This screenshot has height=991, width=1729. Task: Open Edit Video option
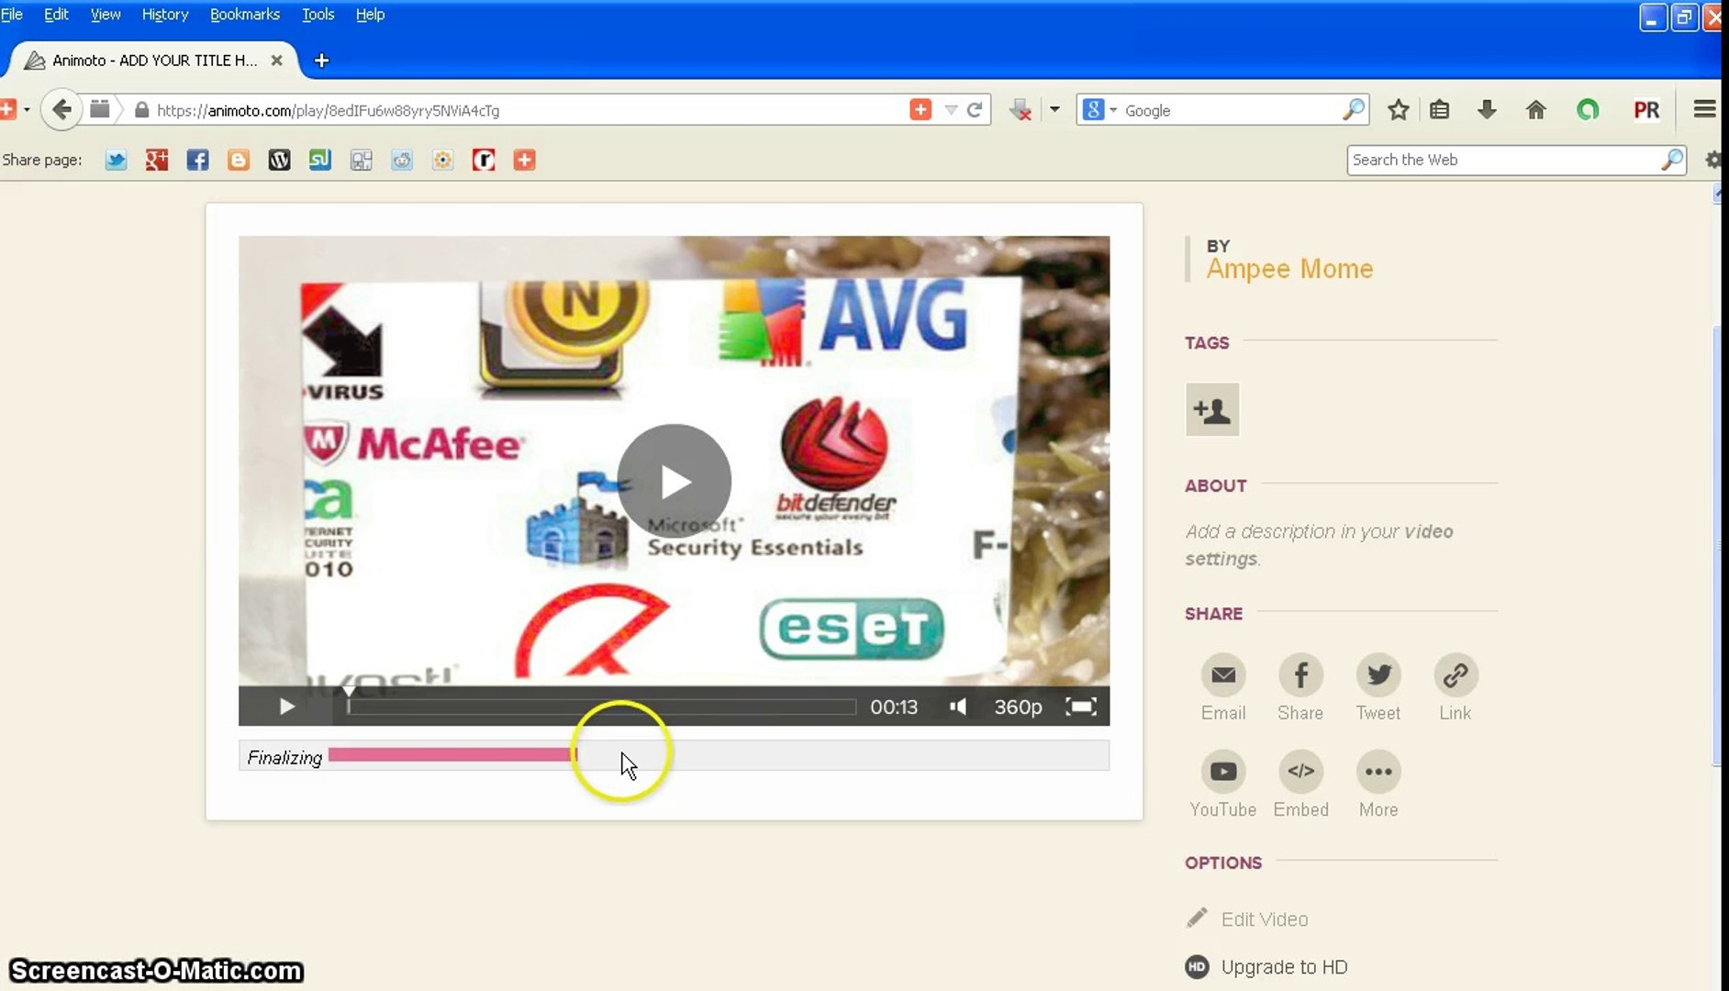pos(1247,919)
